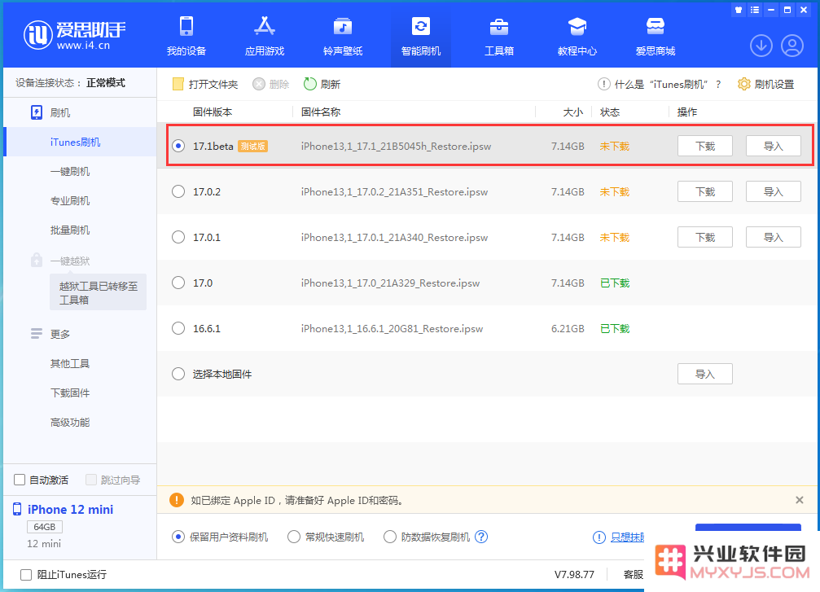Click the skin/theme shirt icon in title bar
The width and height of the screenshot is (820, 592).
(738, 10)
